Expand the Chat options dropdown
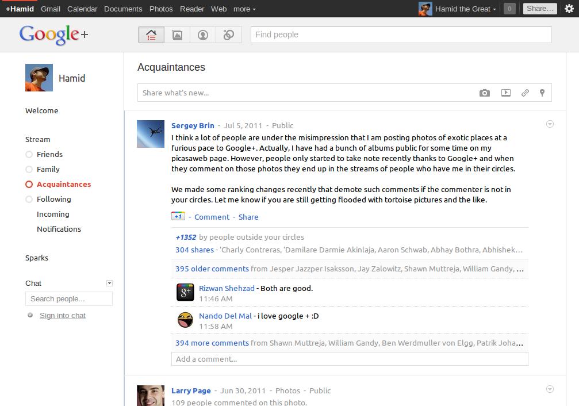579x406 pixels. pos(109,283)
